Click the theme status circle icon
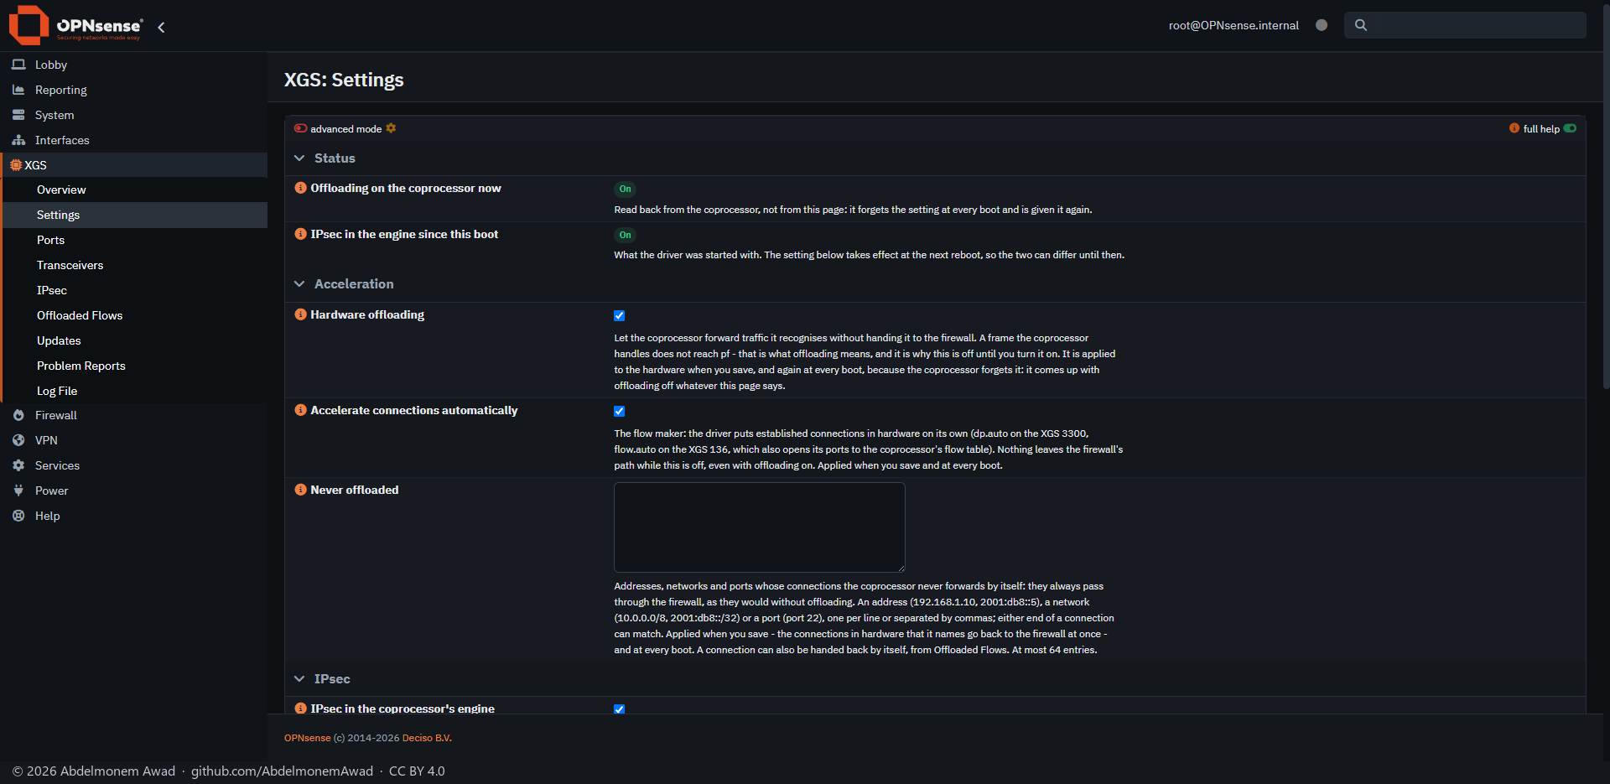This screenshot has height=784, width=1610. 1322,25
